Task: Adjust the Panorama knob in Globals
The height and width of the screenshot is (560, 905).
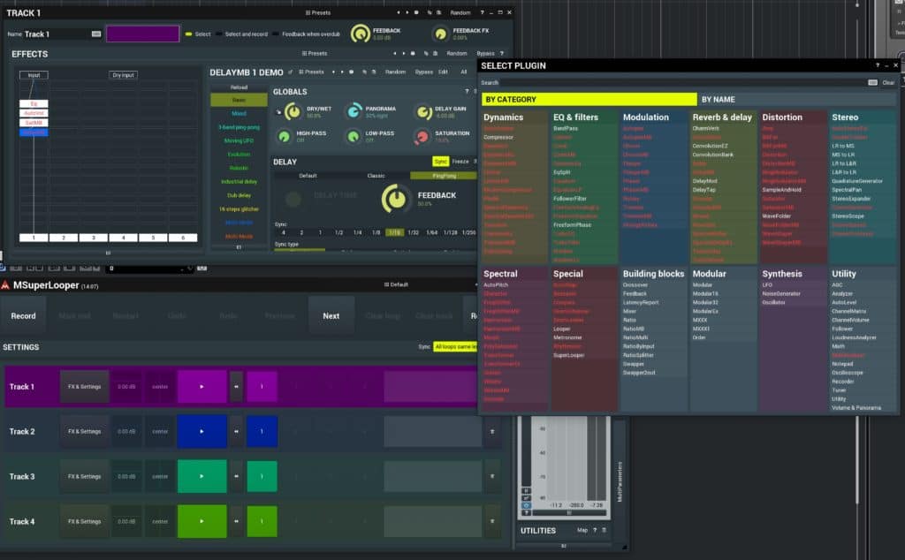Action: tap(354, 111)
